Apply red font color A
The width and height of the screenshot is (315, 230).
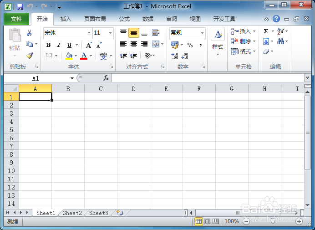[84, 56]
